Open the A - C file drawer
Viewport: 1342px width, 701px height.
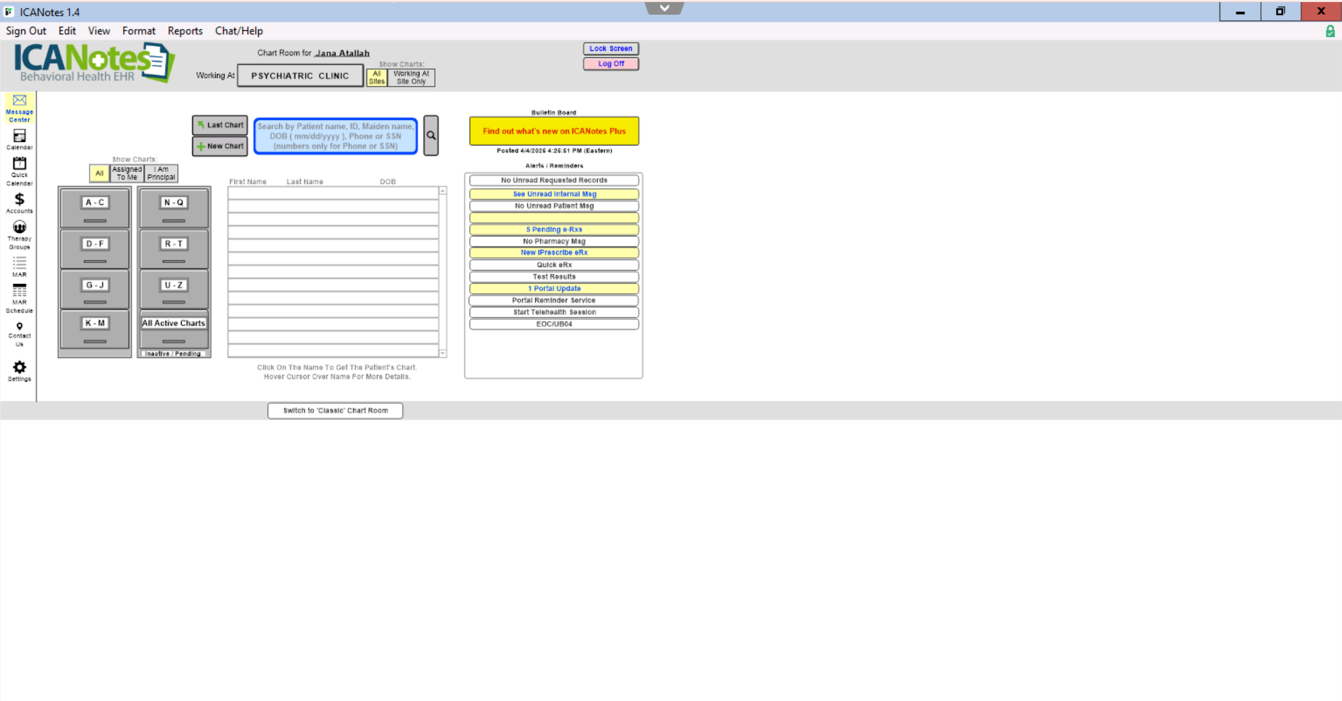(95, 208)
